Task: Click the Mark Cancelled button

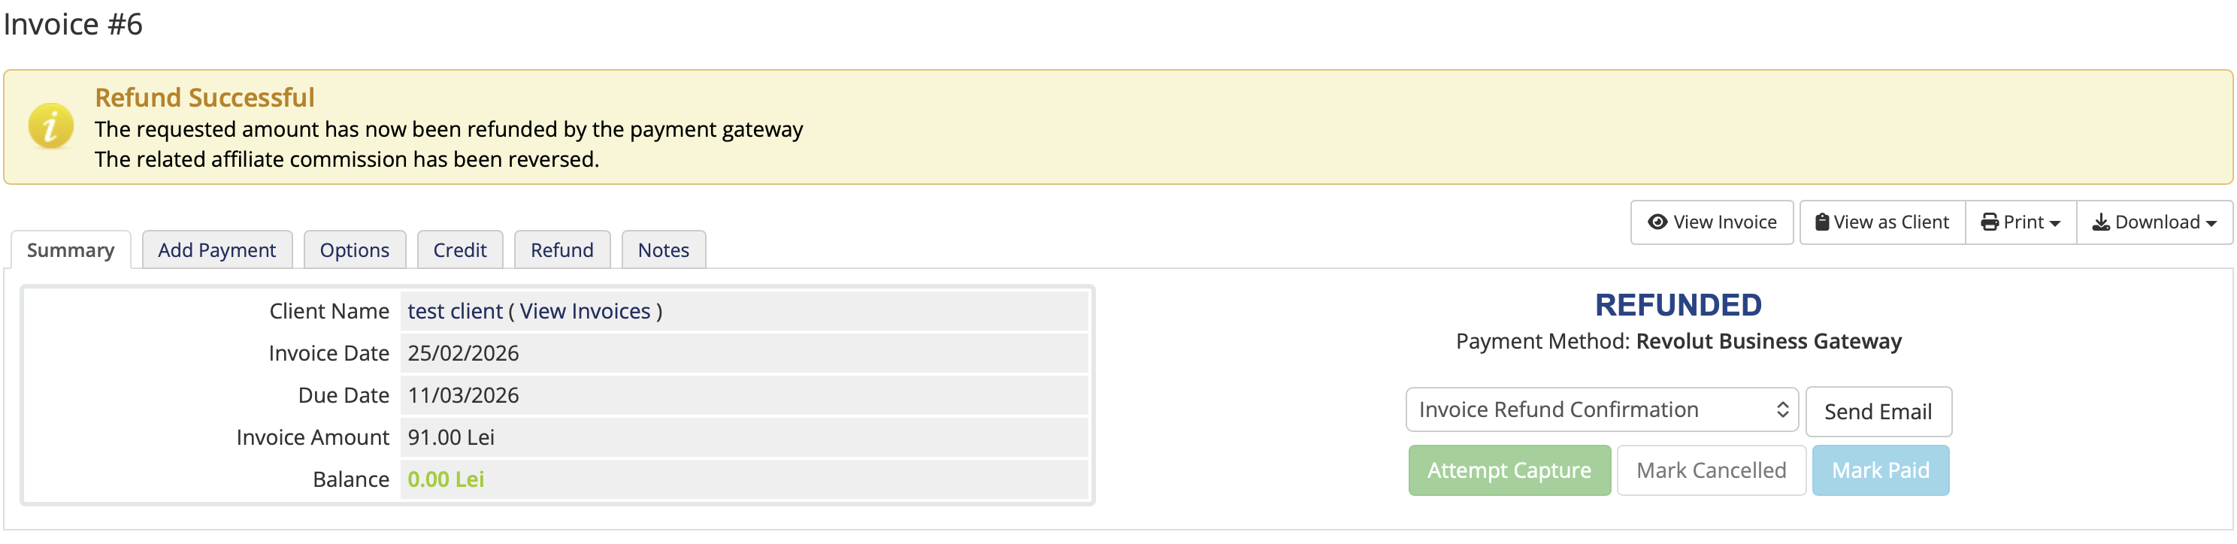Action: [x=1711, y=470]
